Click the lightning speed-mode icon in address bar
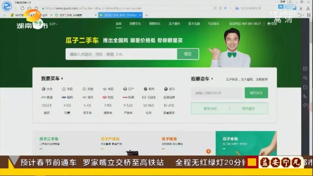The image size is (313, 176). click(225, 8)
